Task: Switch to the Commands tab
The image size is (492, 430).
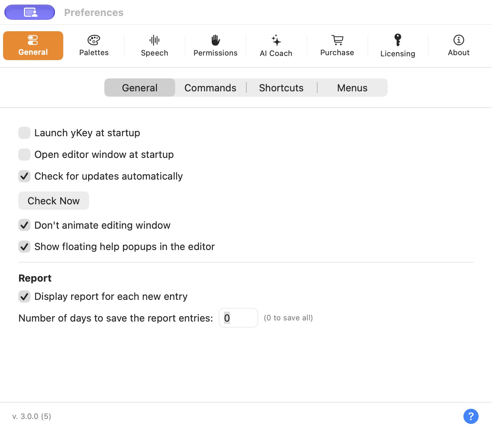Action: 211,88
